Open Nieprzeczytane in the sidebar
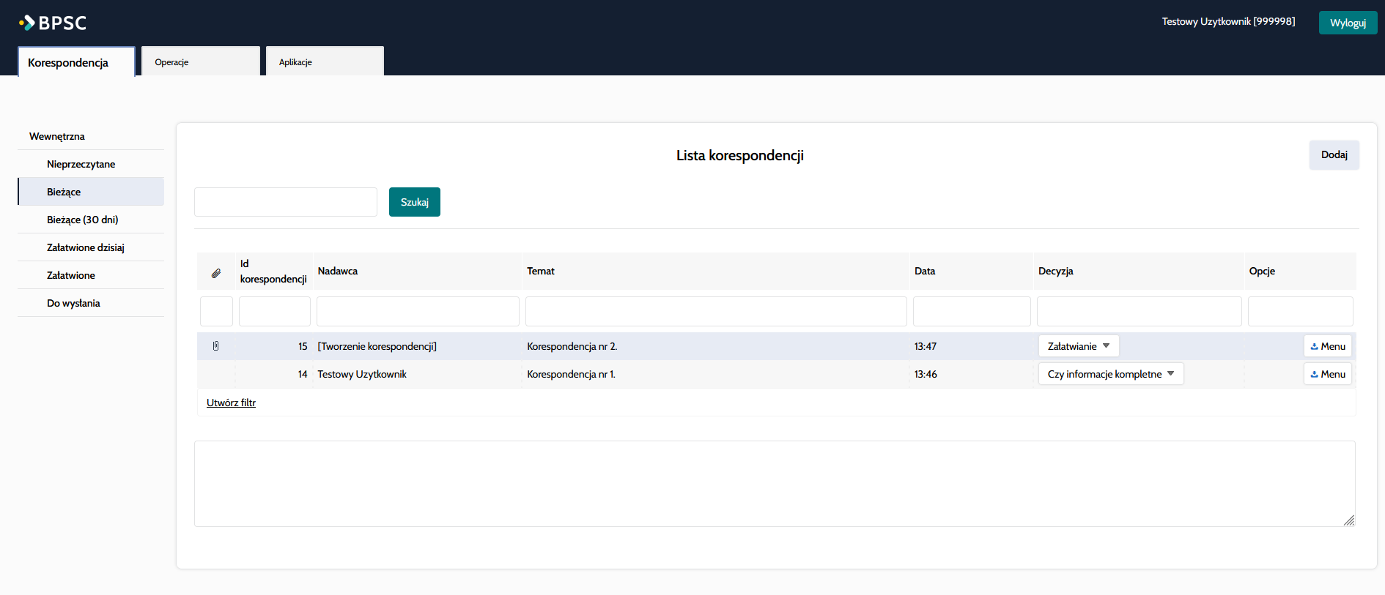 click(81, 164)
